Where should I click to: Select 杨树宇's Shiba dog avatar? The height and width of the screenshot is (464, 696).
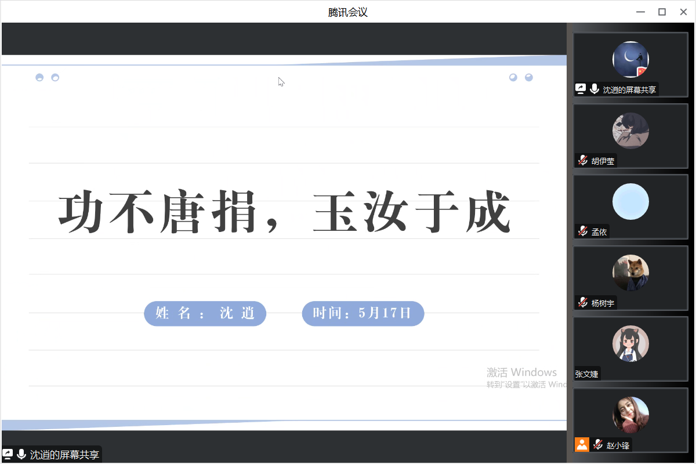pyautogui.click(x=630, y=273)
